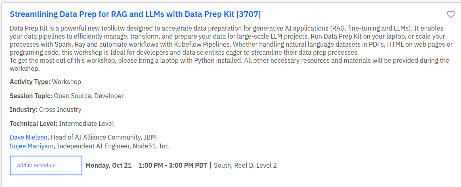
Task: Open Sujee Maniyam's speaker profile
Action: coord(31,146)
